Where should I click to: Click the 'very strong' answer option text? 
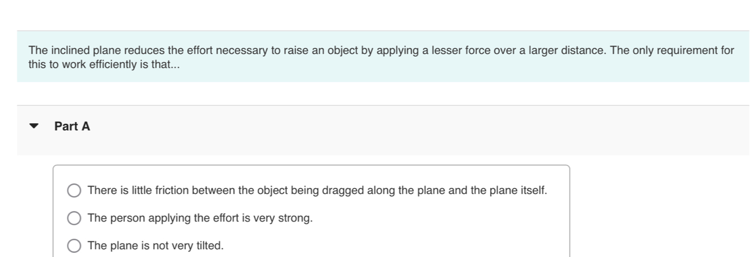pyautogui.click(x=200, y=218)
